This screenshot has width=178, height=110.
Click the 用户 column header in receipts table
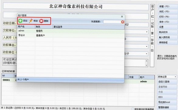(147, 77)
